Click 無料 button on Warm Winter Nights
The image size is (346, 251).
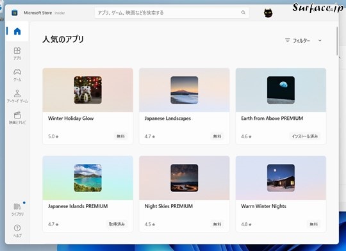(313, 224)
